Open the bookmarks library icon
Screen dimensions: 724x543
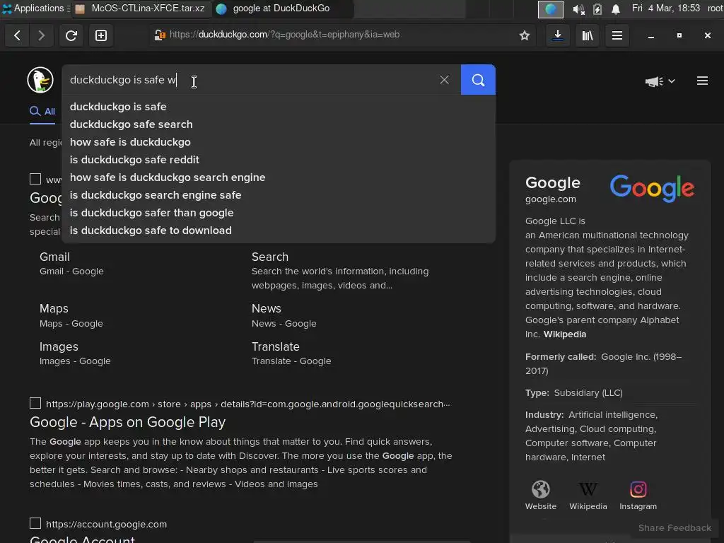tap(588, 35)
